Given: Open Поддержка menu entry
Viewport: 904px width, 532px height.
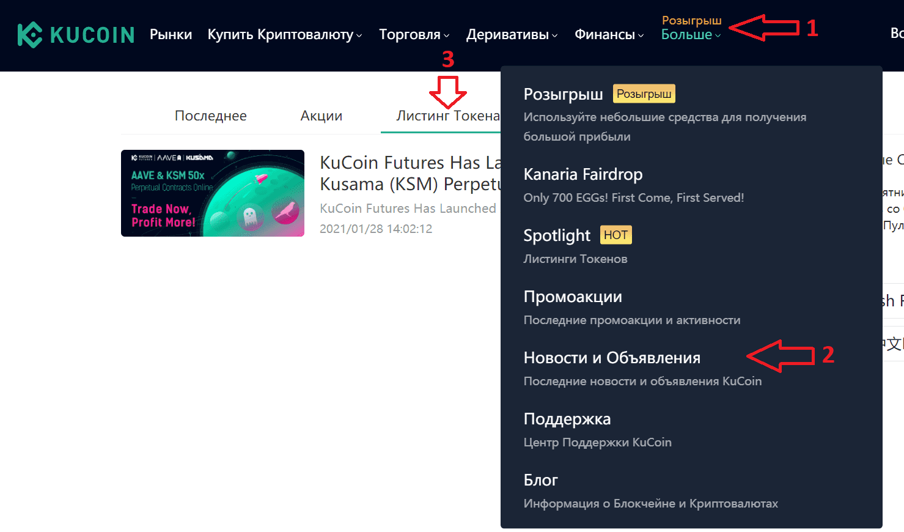Looking at the screenshot, I should (567, 419).
